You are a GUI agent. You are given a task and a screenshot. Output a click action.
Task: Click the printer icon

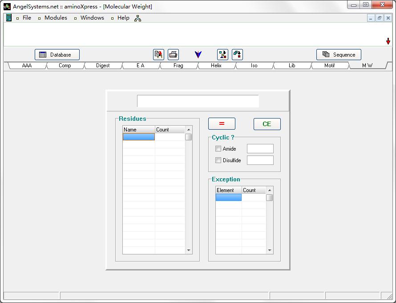(173, 54)
